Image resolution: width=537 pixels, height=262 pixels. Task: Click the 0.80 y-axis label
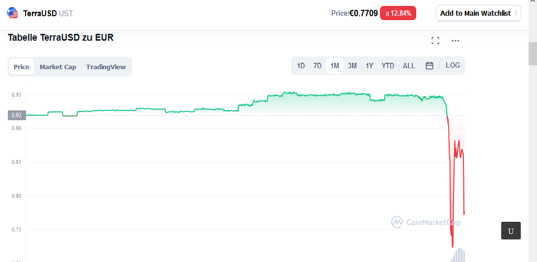16,196
